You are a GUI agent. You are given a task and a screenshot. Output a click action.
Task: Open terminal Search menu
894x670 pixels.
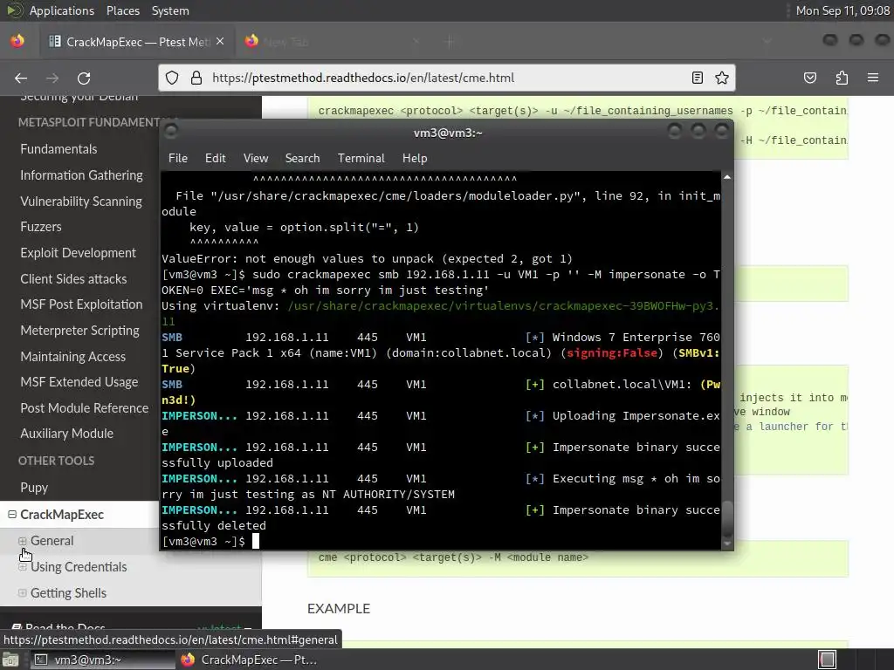(x=302, y=159)
